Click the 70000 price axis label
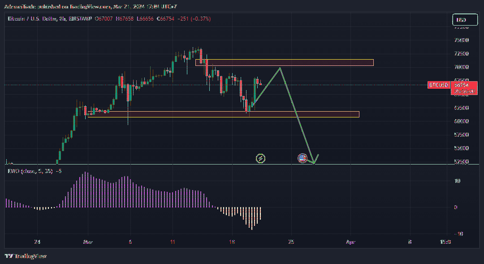The width and height of the screenshot is (484, 264). coord(462,67)
